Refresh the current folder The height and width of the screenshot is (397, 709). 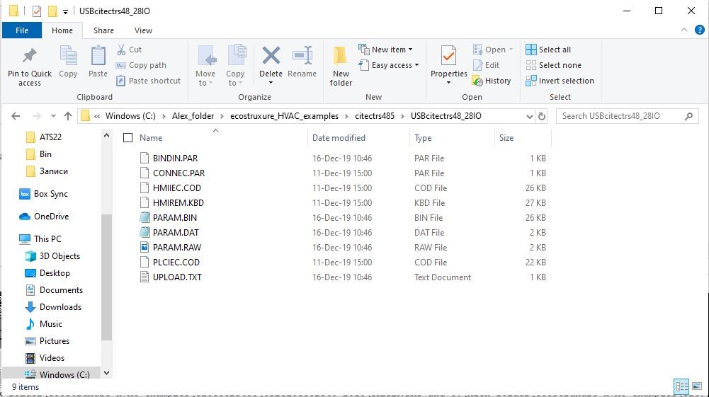[542, 117]
